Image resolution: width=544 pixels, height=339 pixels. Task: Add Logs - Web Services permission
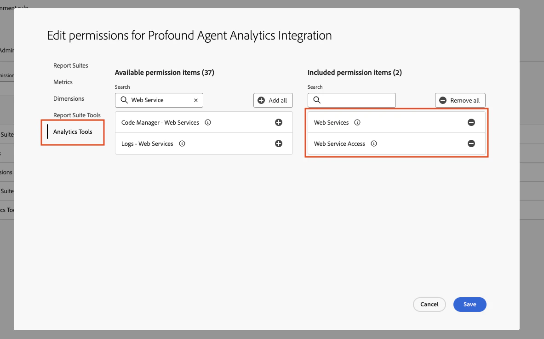tap(279, 144)
